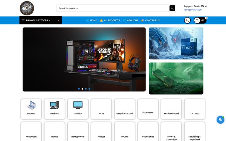Click the info icon beside About Us
Screen dimensions: 226x141
pos(125,20)
